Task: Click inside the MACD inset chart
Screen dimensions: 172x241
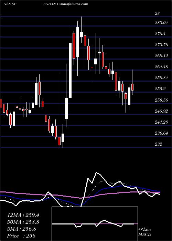Action: [95, 224]
